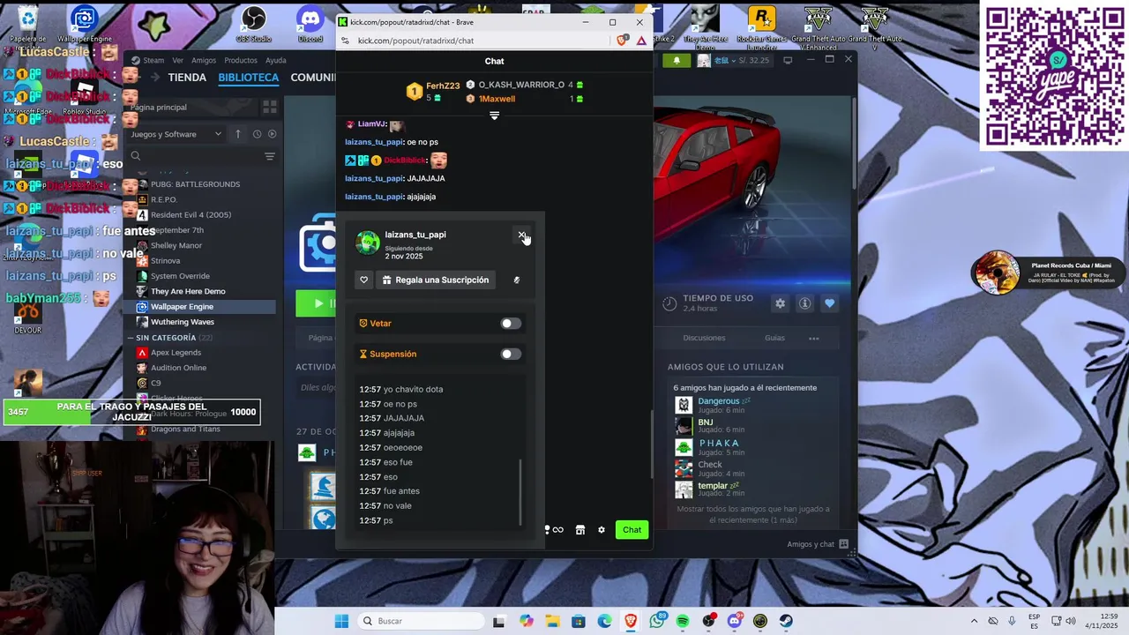1129x635 pixels.
Task: Collapse the leaderboard with the down arrow
Action: click(x=494, y=116)
